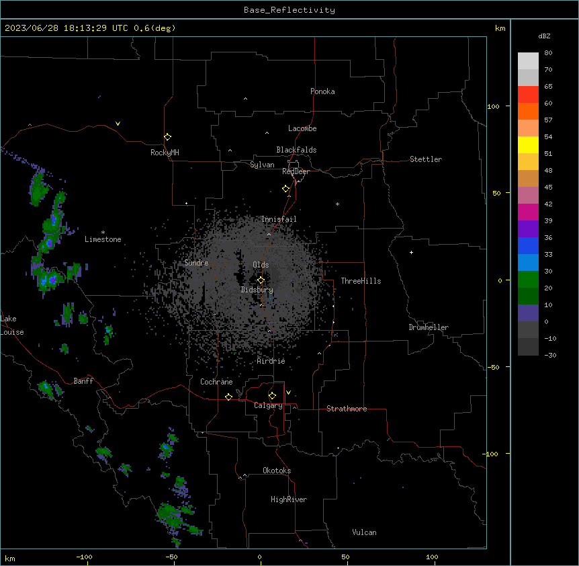Image resolution: width=579 pixels, height=566 pixels.
Task: Pick the light gray swatch between 80 and 70
Action: point(528,61)
